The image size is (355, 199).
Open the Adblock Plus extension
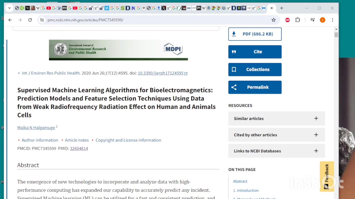288,20
